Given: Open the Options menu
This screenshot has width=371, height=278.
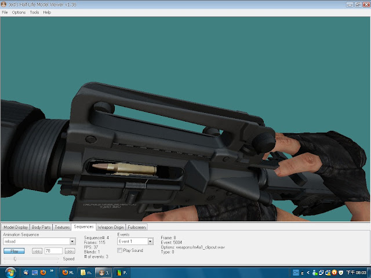Looking at the screenshot, I should [x=19, y=12].
